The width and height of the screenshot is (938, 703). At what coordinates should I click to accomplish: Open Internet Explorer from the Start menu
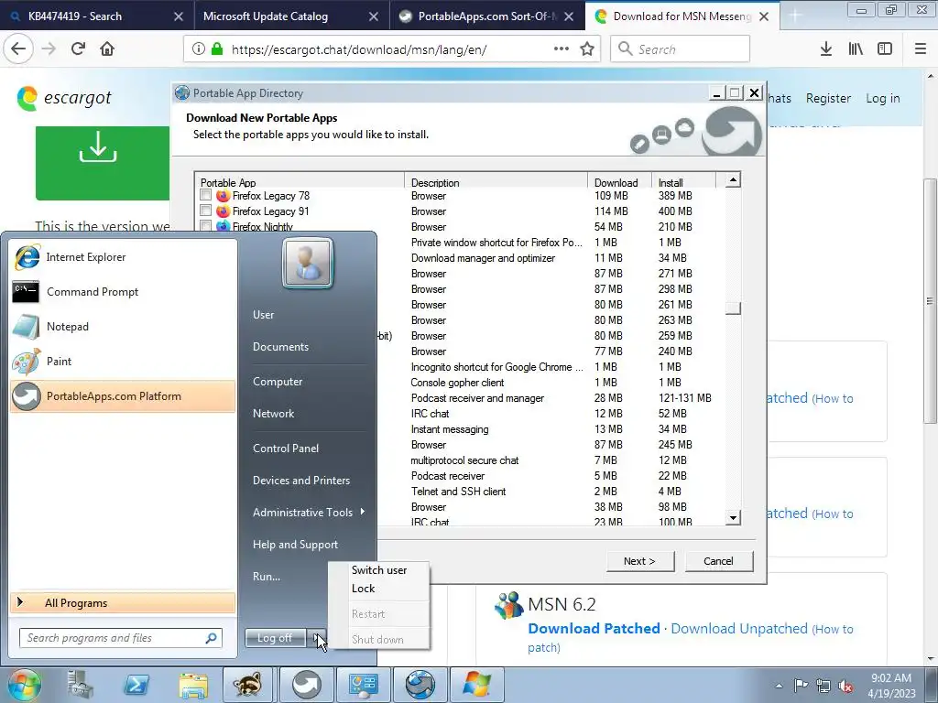pyautogui.click(x=123, y=257)
